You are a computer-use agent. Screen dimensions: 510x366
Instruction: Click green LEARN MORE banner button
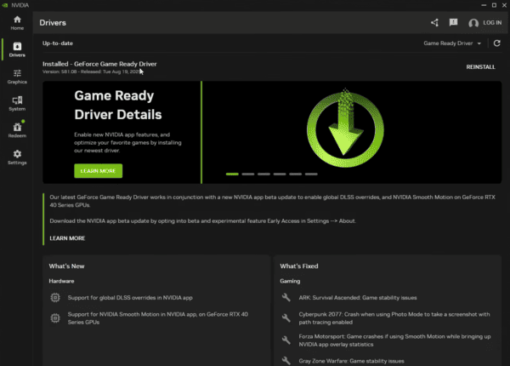[x=99, y=171]
